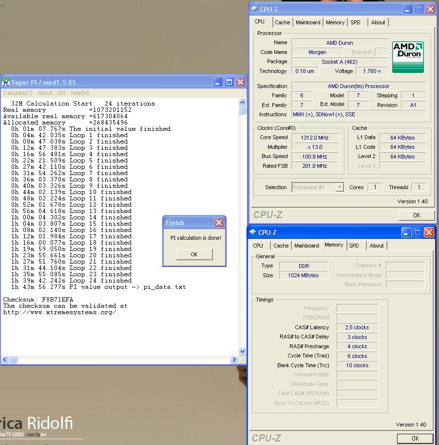Viewport: 439px width, 445px height.
Task: Click the Bus Speed value 100.9 MHz
Action: click(x=315, y=157)
